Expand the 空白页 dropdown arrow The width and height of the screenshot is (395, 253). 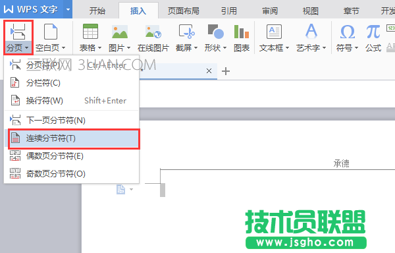(x=63, y=47)
